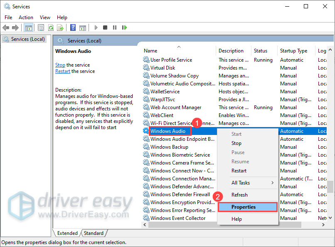Click the Export List toolbar icon
The image size is (335, 247).
(60, 28)
